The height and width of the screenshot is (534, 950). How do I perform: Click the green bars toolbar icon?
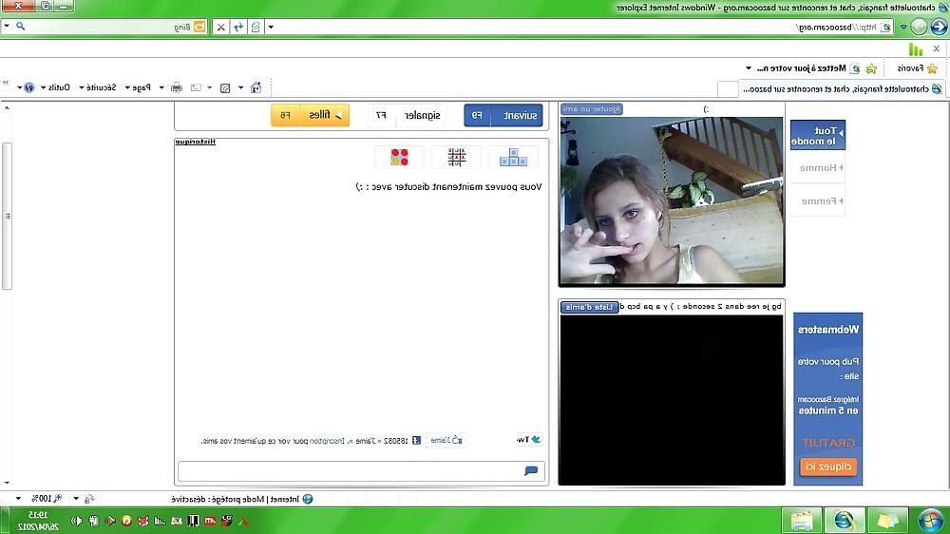tap(916, 49)
